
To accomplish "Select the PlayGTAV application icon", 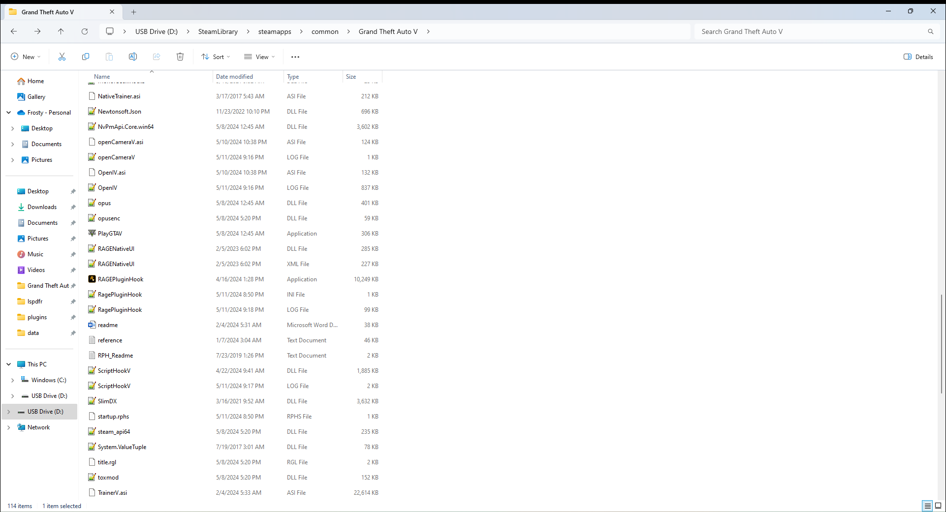I will 92,233.
